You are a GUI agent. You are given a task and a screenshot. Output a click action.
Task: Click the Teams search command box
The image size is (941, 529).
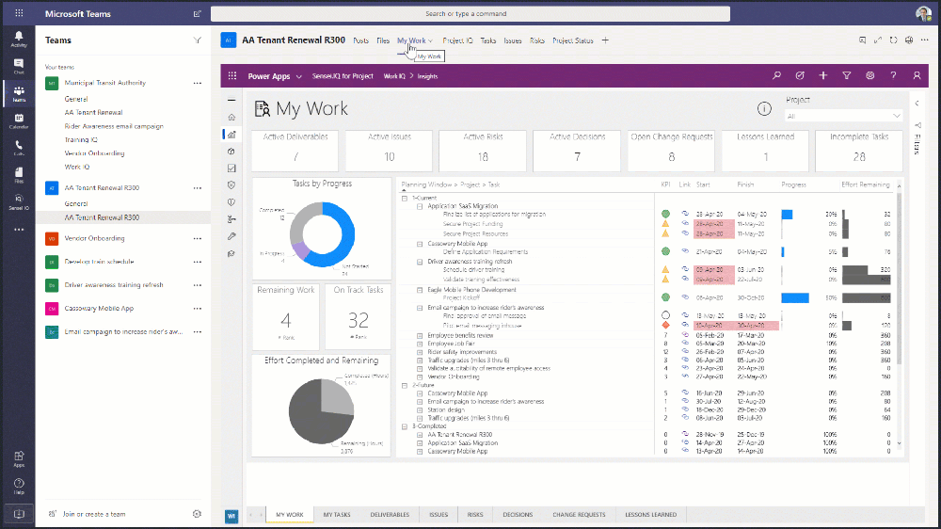click(470, 13)
